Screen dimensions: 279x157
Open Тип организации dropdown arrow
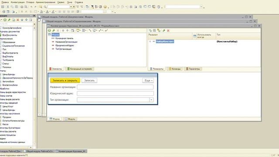tap(151, 100)
